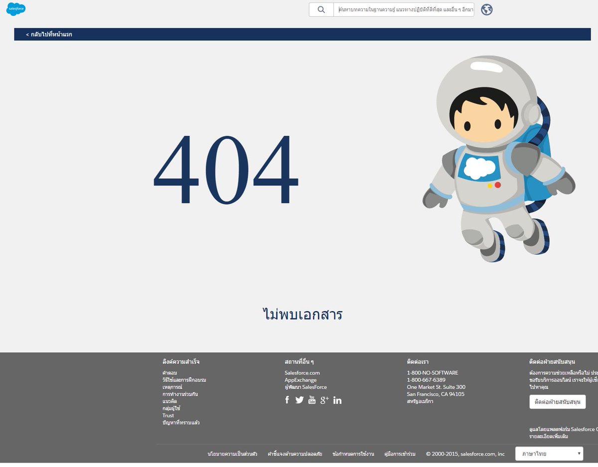598x467 pixels.
Task: Open the แนวคิด footer link
Action: pos(169,401)
